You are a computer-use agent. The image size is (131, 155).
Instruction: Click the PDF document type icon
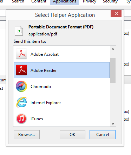pos(19,31)
